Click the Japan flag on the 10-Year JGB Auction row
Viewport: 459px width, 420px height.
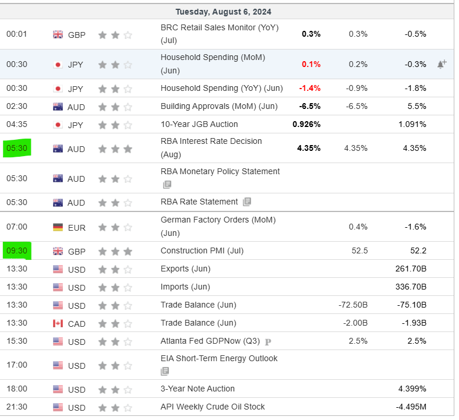tap(58, 125)
